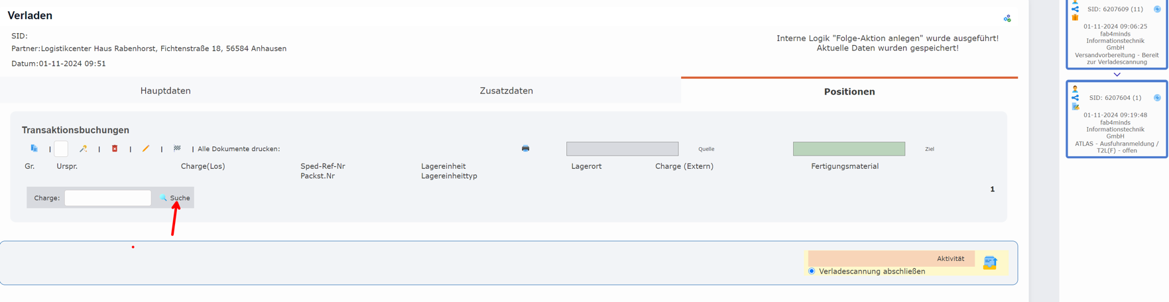Image resolution: width=1169 pixels, height=302 pixels.
Task: Click the Gr. column header
Action: click(x=30, y=166)
